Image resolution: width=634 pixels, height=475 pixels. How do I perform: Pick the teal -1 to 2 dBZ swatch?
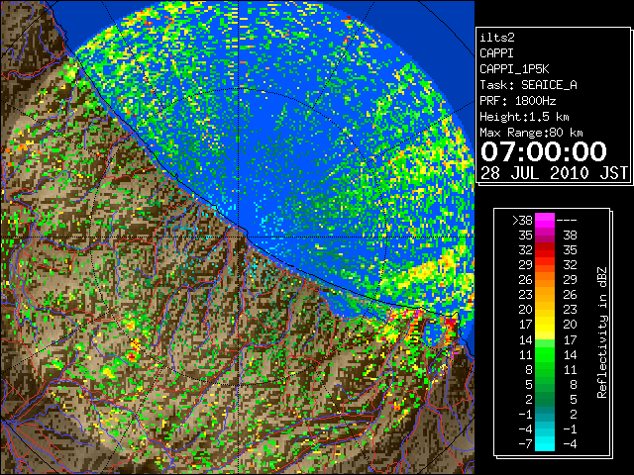[x=545, y=414]
